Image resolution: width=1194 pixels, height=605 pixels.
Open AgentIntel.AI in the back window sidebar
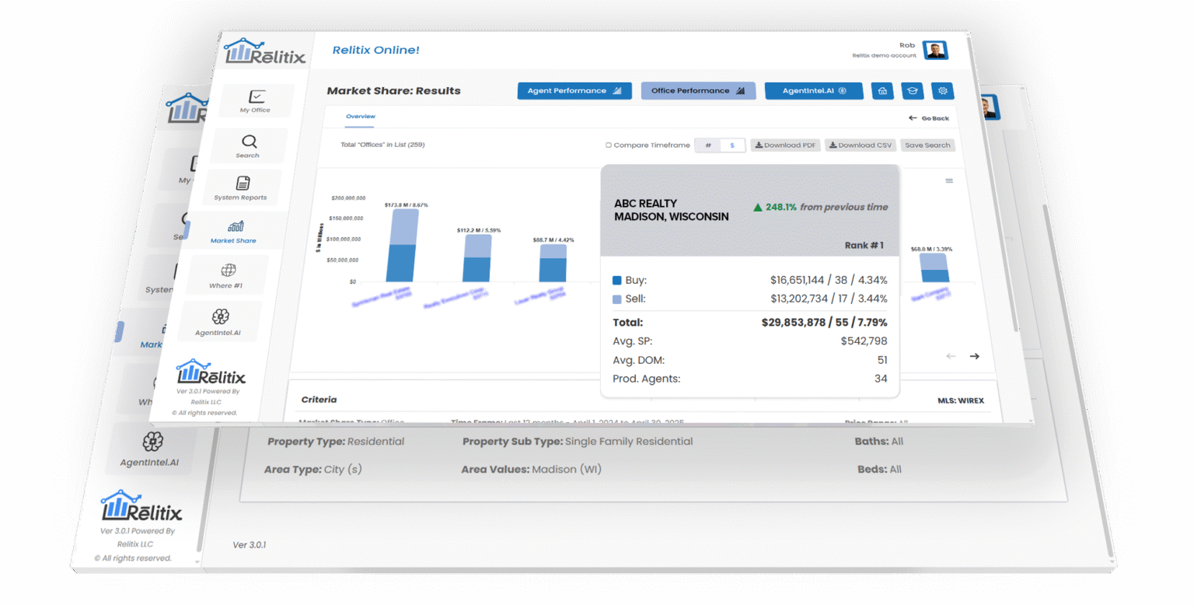pyautogui.click(x=152, y=449)
